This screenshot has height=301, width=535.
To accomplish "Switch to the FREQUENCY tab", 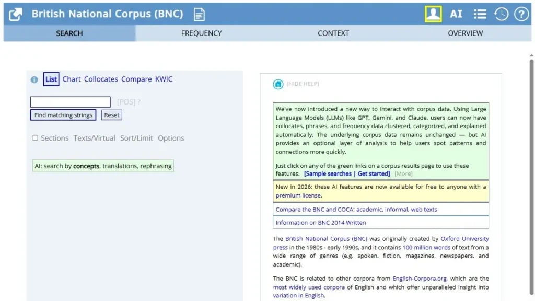I will click(201, 33).
